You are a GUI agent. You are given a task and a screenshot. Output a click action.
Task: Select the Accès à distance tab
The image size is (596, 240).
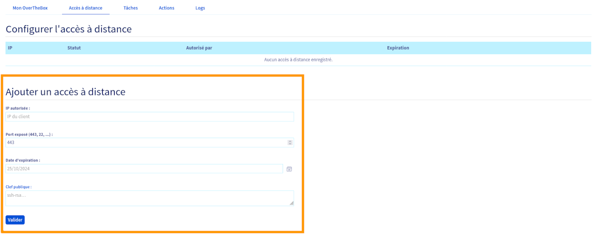click(85, 8)
